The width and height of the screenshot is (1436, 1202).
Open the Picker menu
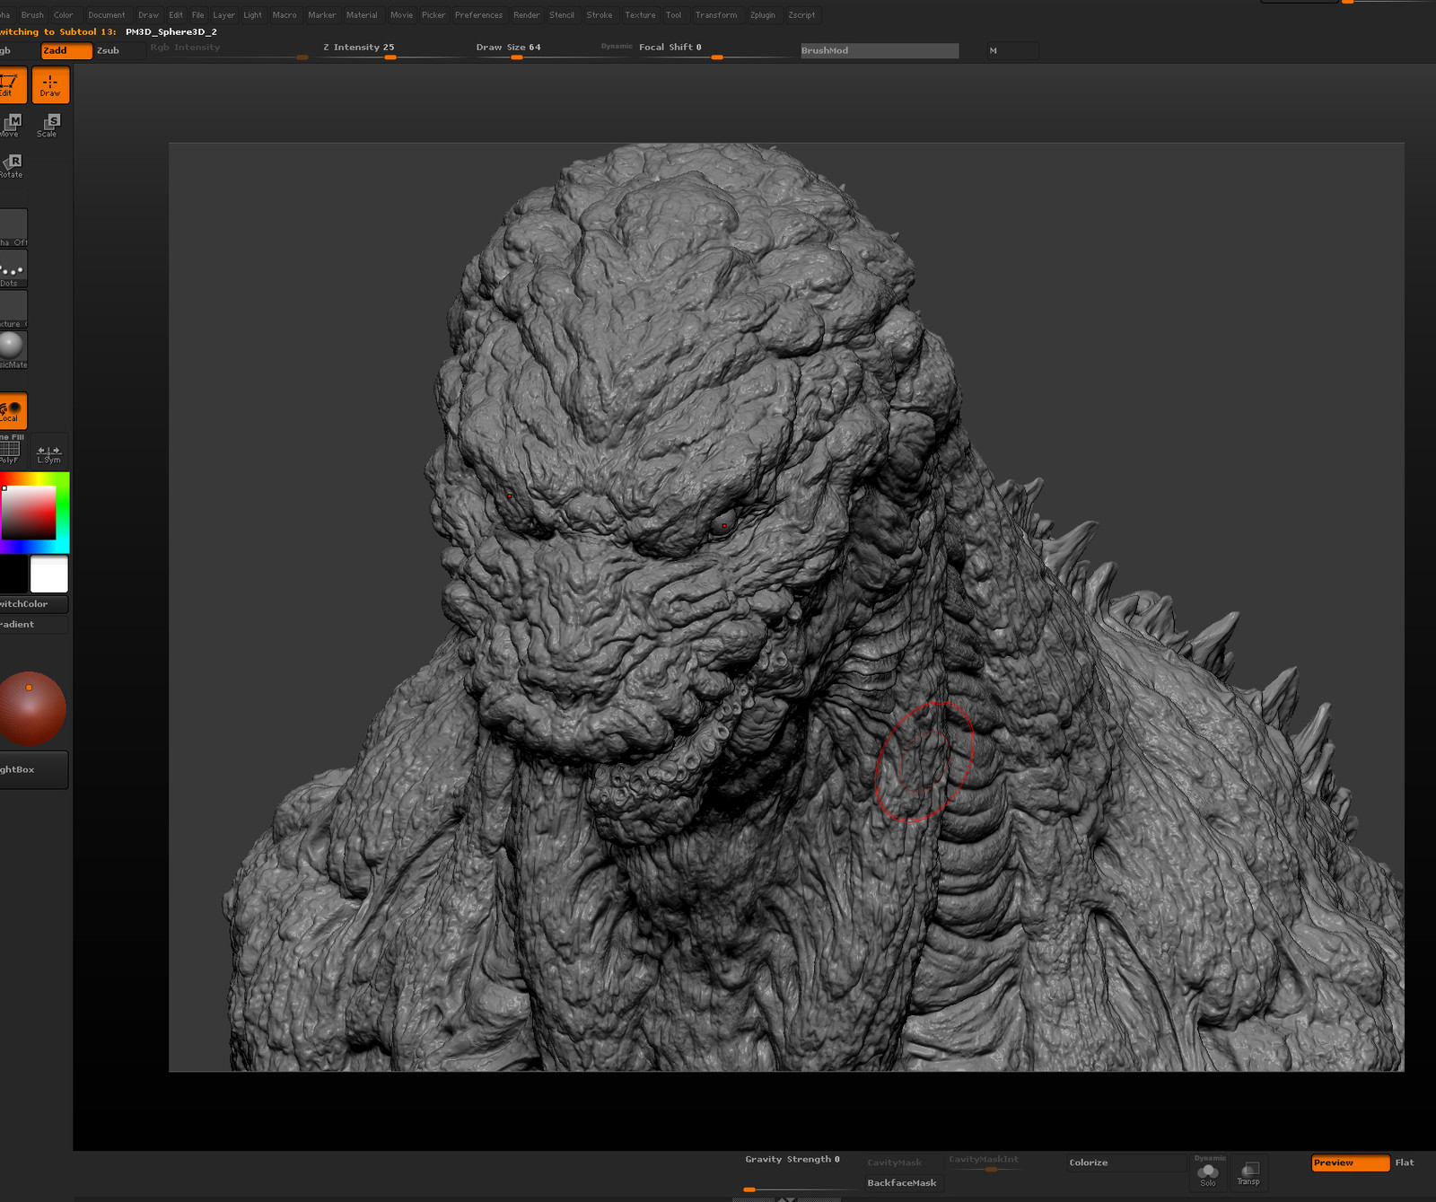433,15
